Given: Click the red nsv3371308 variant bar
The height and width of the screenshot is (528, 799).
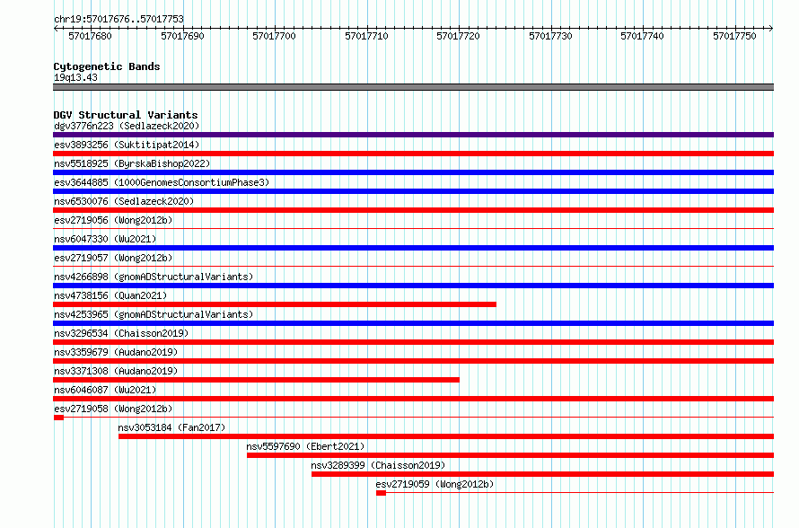Looking at the screenshot, I should coord(257,380).
